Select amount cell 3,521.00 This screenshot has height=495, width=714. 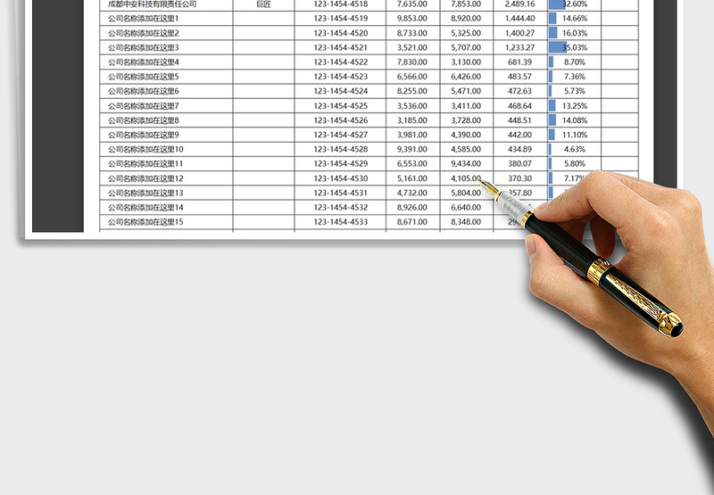pyautogui.click(x=412, y=48)
